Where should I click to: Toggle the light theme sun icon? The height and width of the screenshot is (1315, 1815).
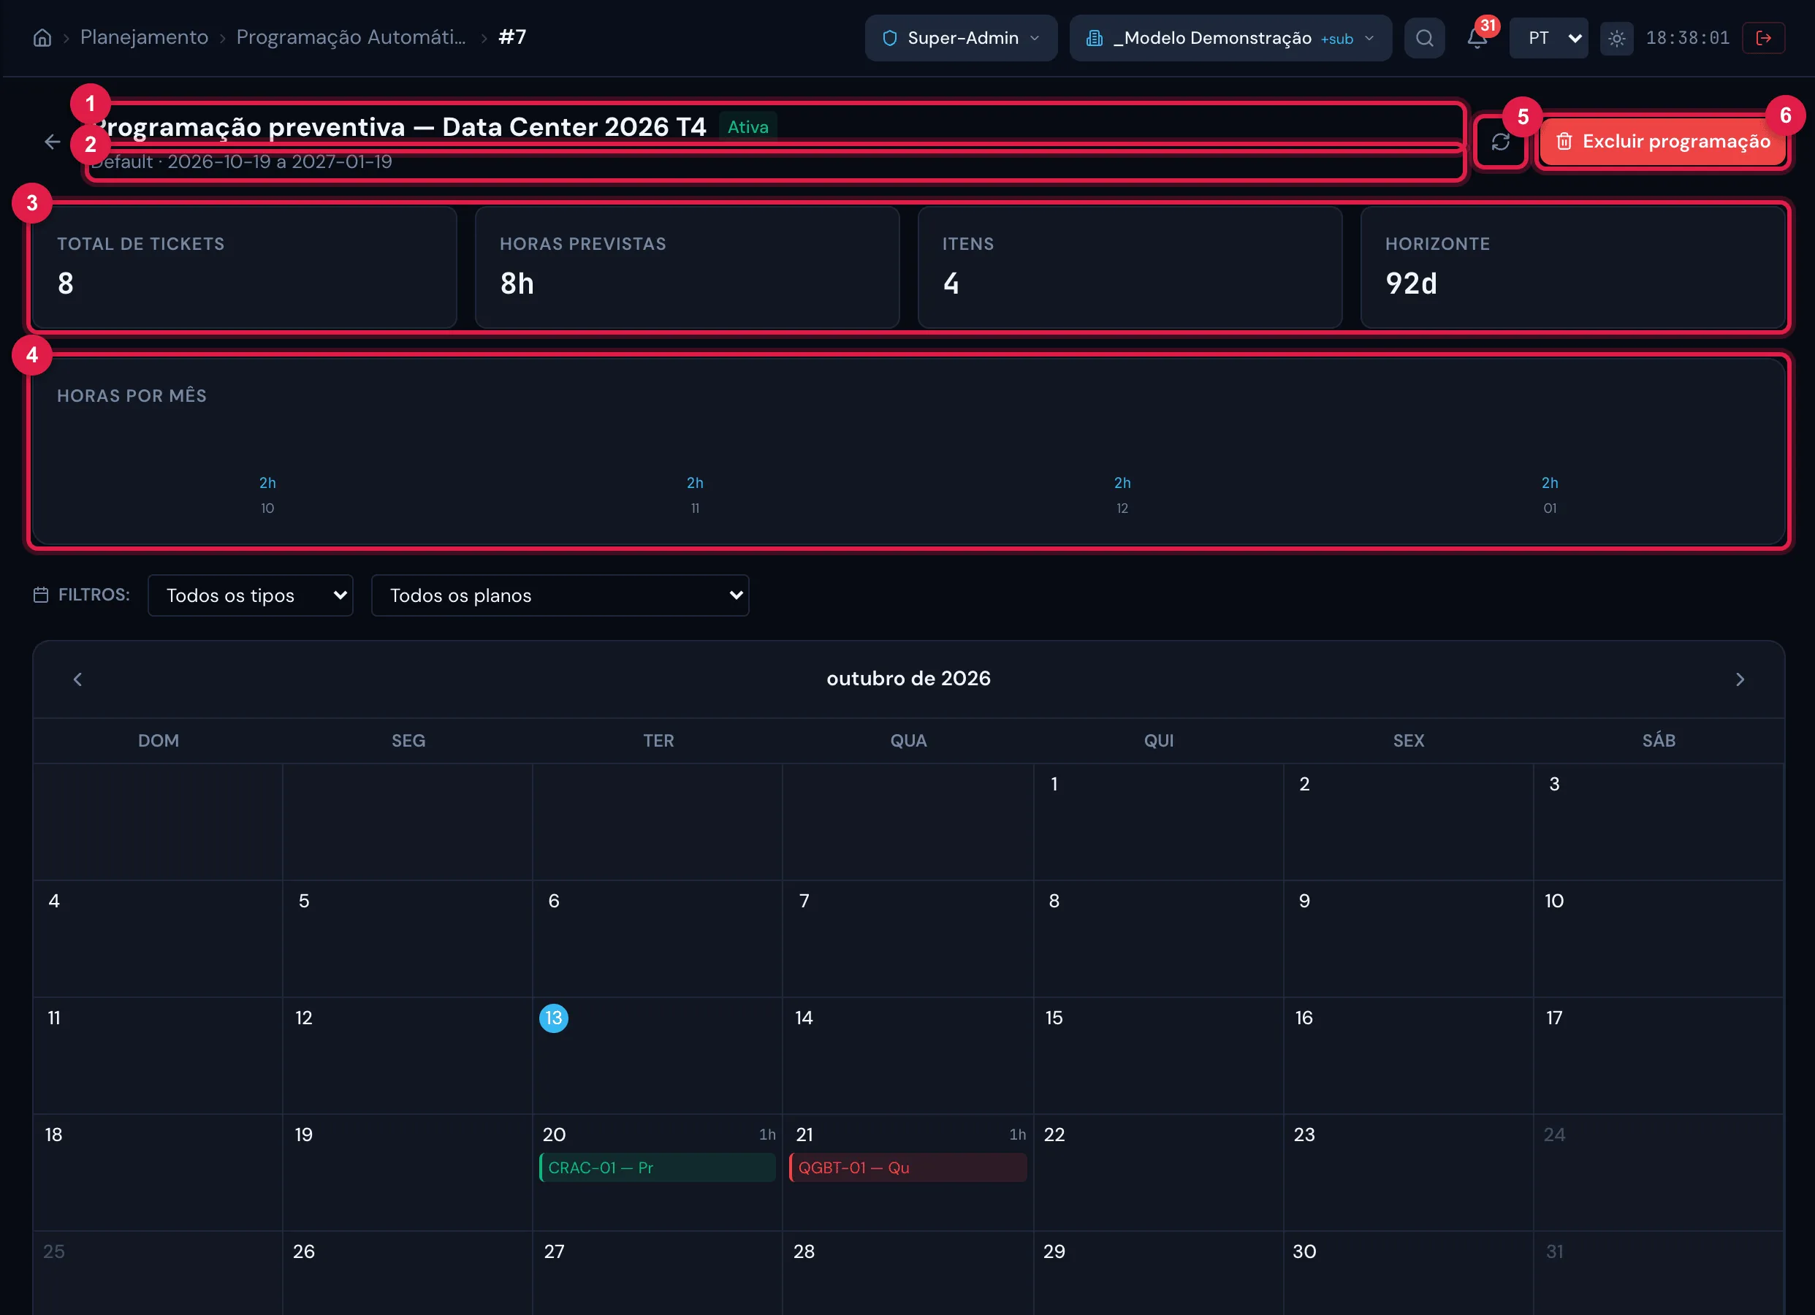tap(1616, 37)
